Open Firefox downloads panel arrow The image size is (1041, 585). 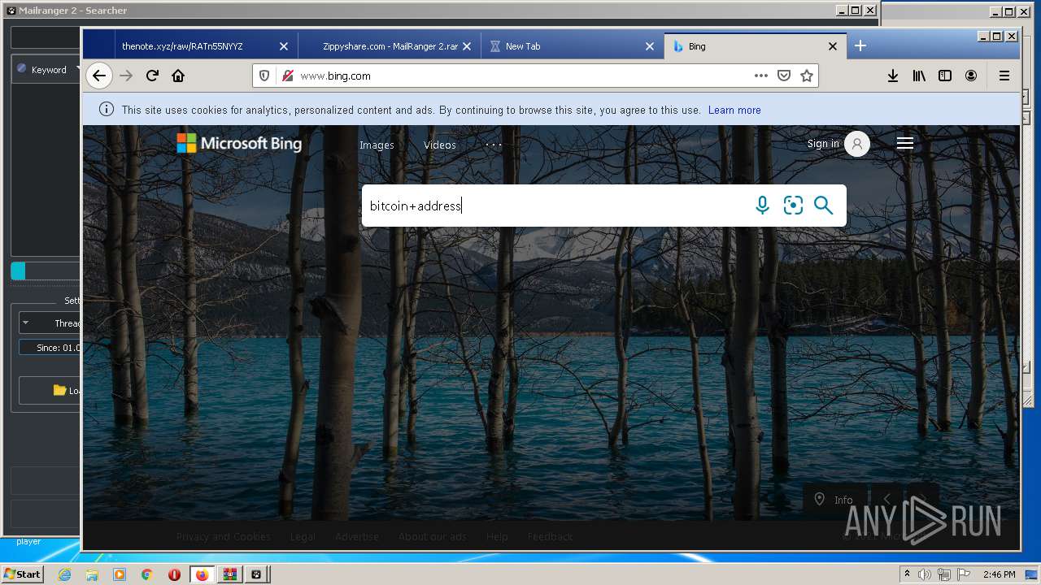(892, 76)
